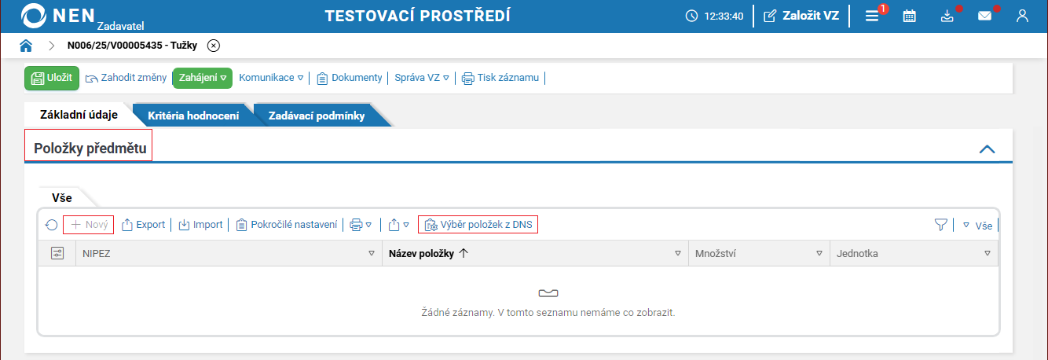Click the Uložit save button

(52, 78)
